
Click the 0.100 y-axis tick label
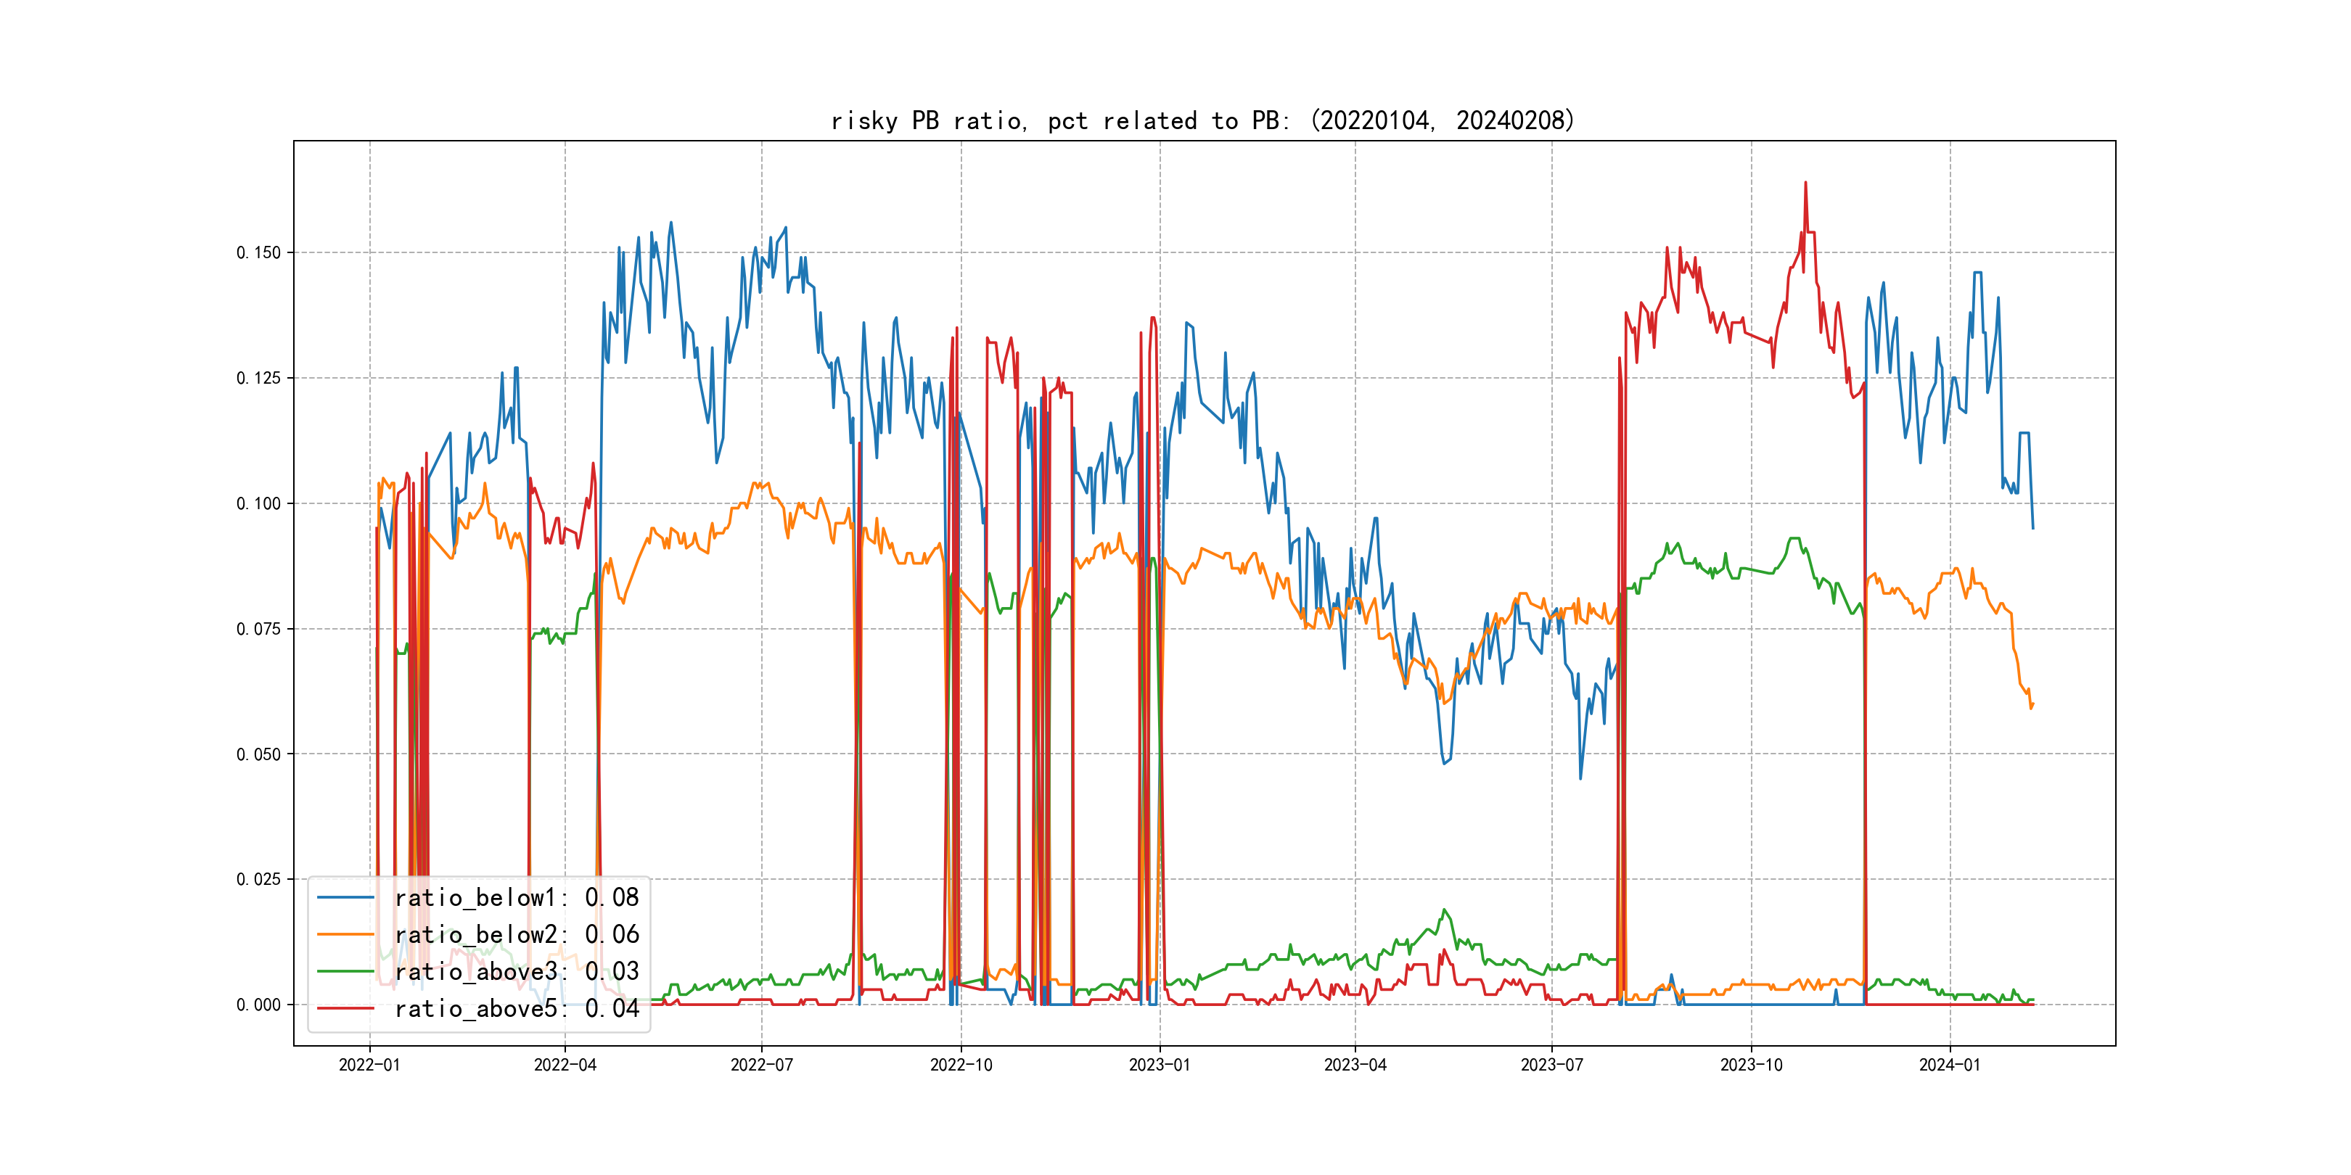tap(258, 503)
